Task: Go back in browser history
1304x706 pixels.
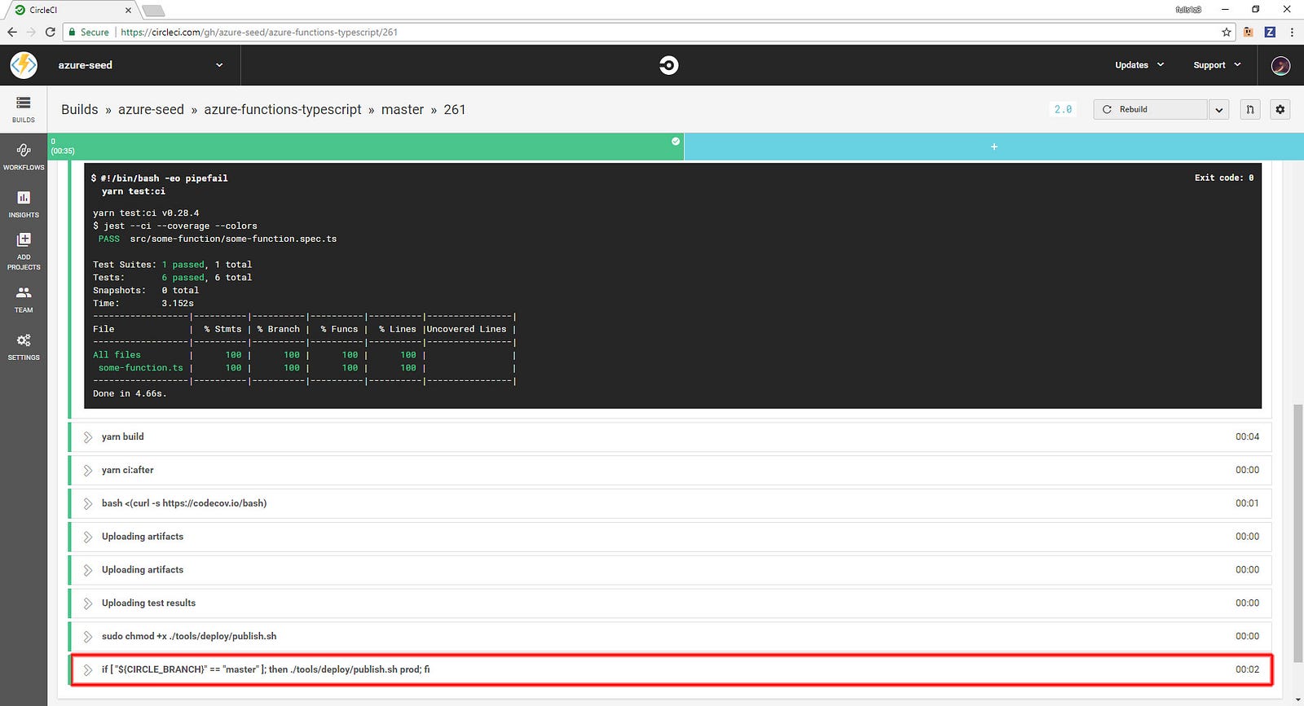Action: tap(12, 32)
